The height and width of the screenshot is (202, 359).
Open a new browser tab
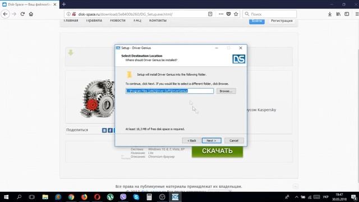64,4
